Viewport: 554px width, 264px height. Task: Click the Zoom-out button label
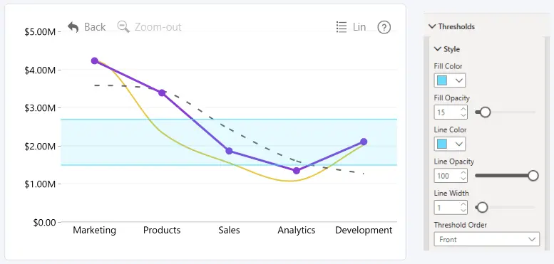tap(158, 27)
